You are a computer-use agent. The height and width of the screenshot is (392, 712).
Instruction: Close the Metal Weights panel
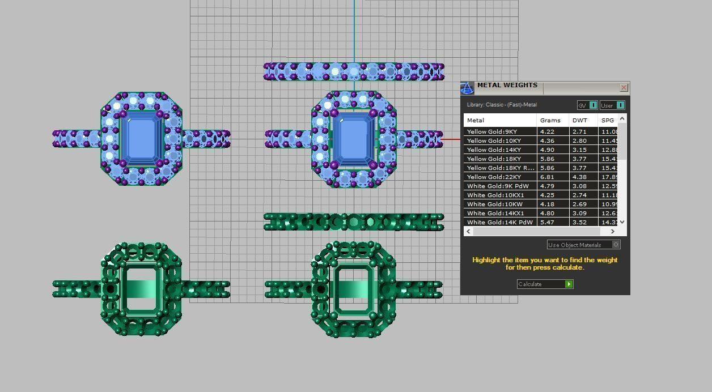[624, 87]
